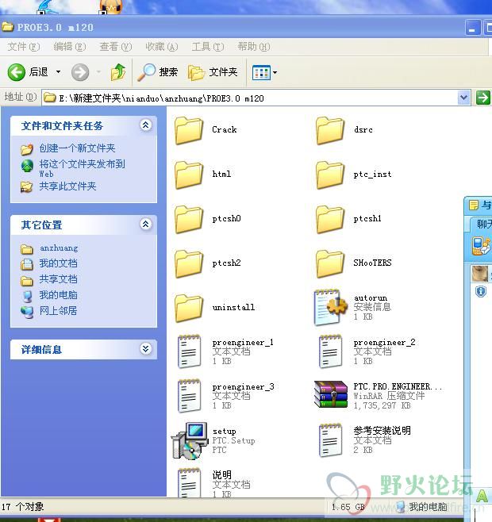This screenshot has width=492, height=522.
Task: Click the uninstall folder name text
Action: tap(233, 307)
